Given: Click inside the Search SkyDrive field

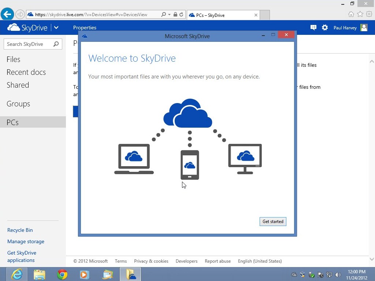Looking at the screenshot, I should pyautogui.click(x=29, y=44).
